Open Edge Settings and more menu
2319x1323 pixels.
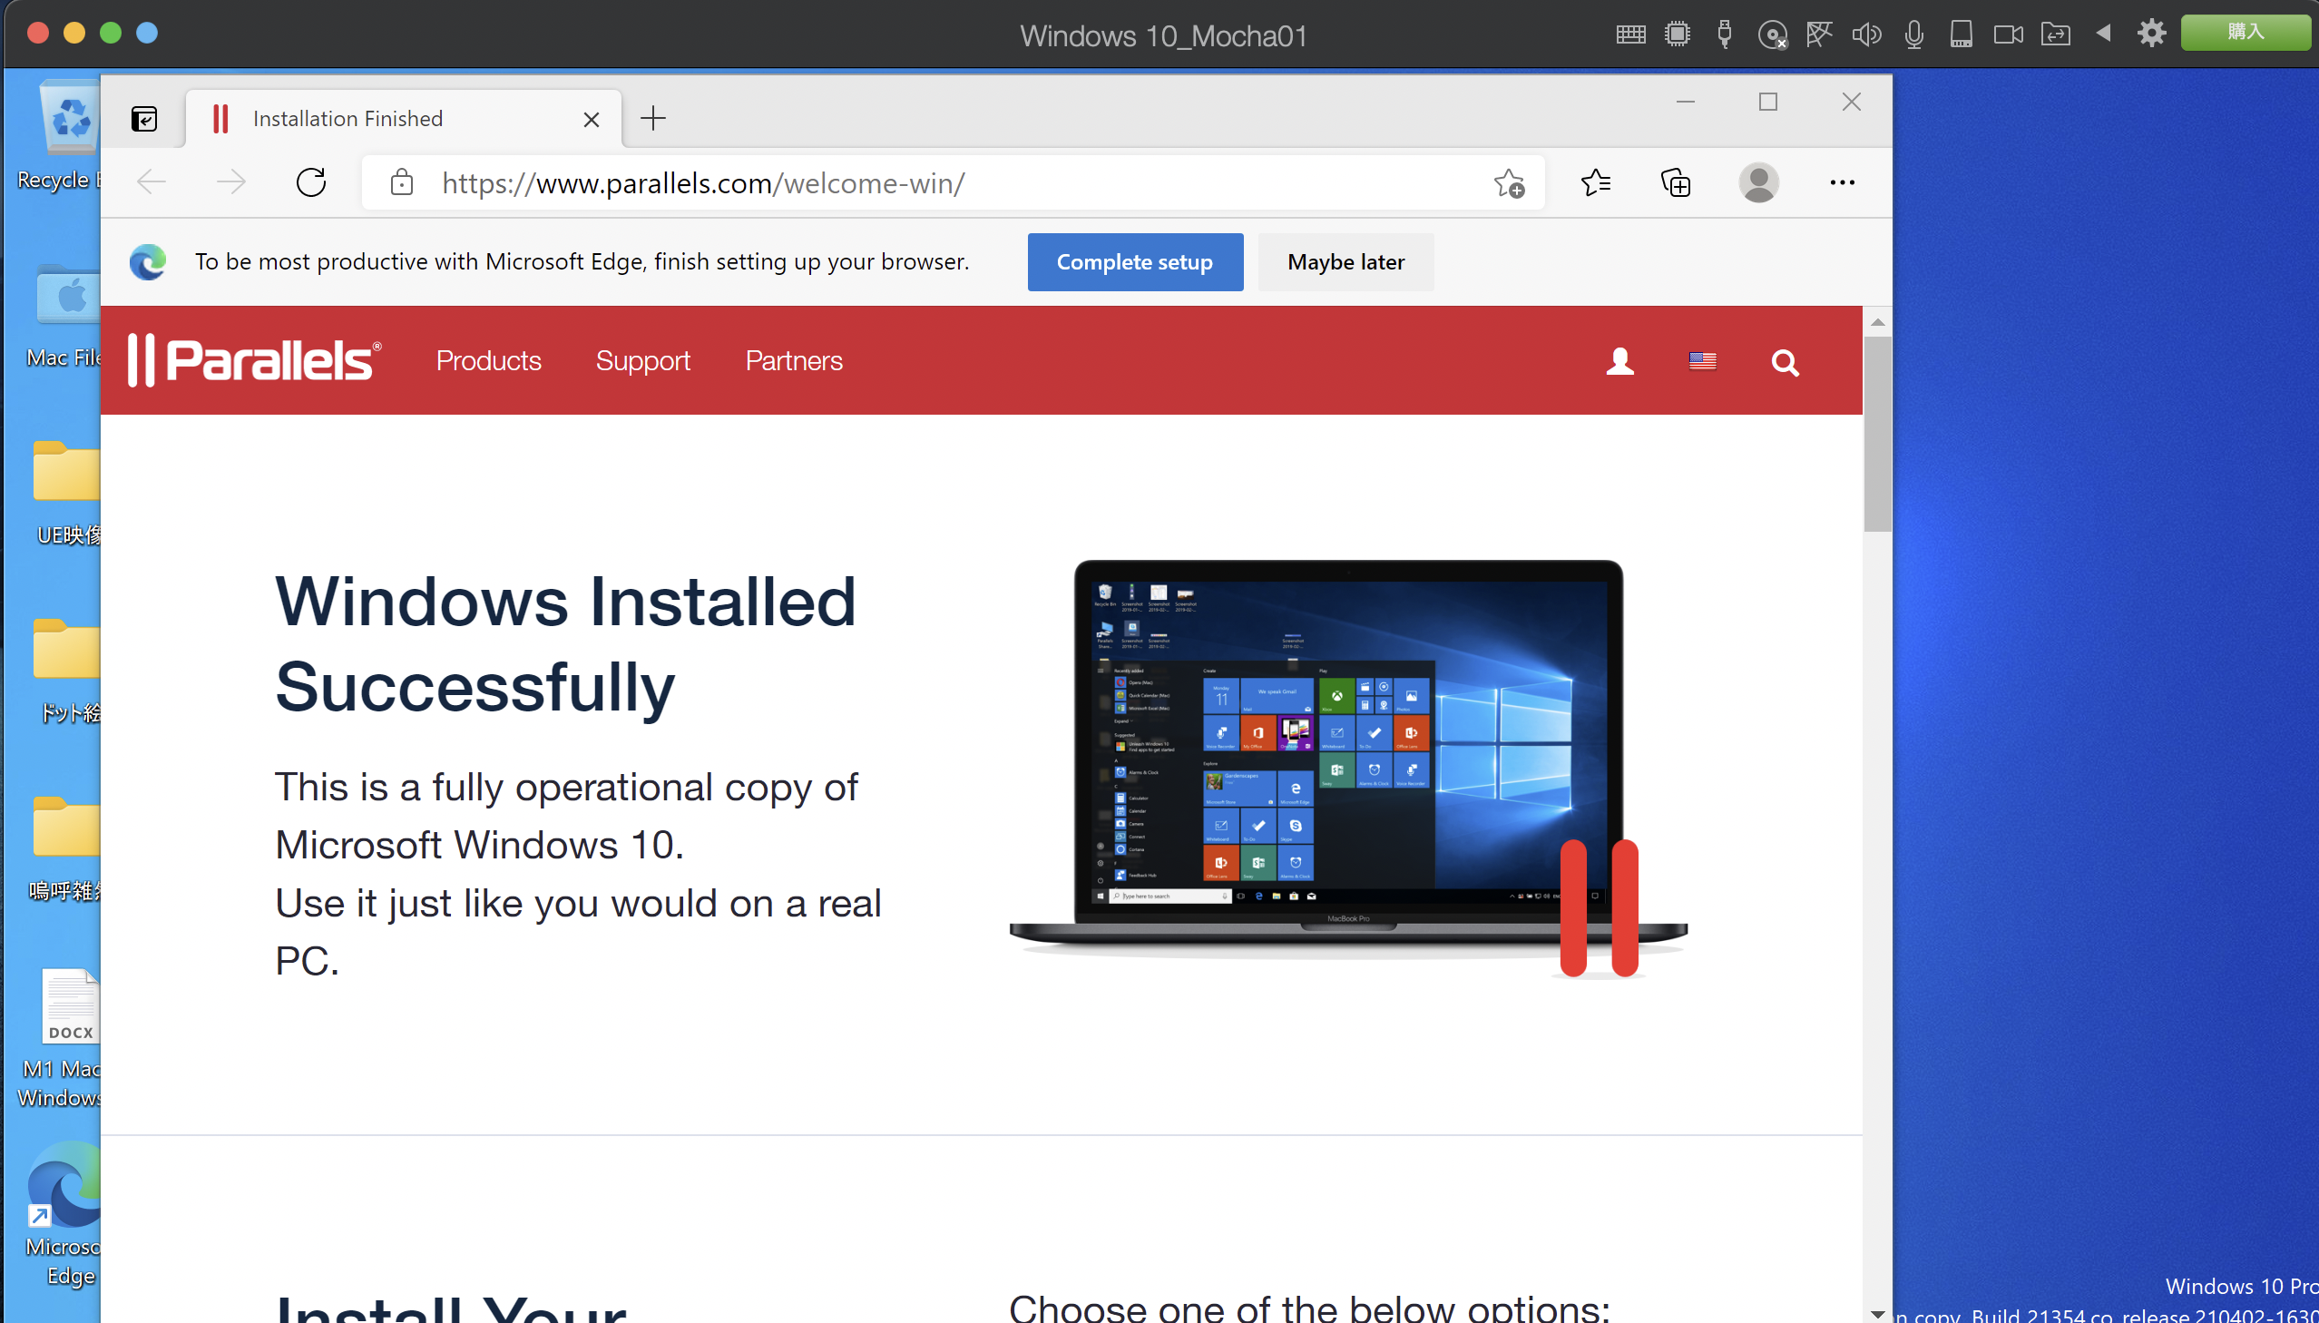click(x=1842, y=182)
